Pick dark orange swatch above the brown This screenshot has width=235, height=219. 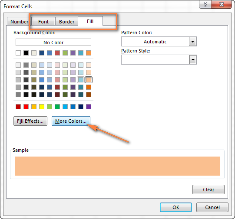(x=89, y=87)
